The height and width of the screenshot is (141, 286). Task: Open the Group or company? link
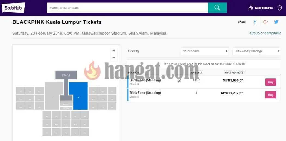tap(265, 33)
